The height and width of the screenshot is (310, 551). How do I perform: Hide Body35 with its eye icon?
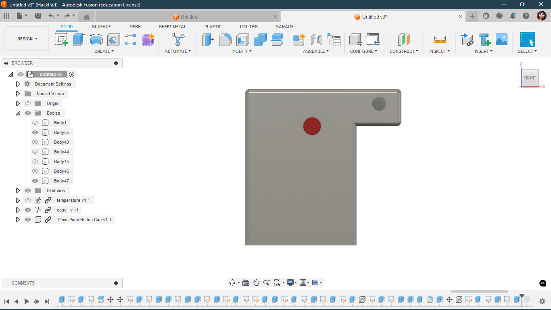[x=35, y=132]
